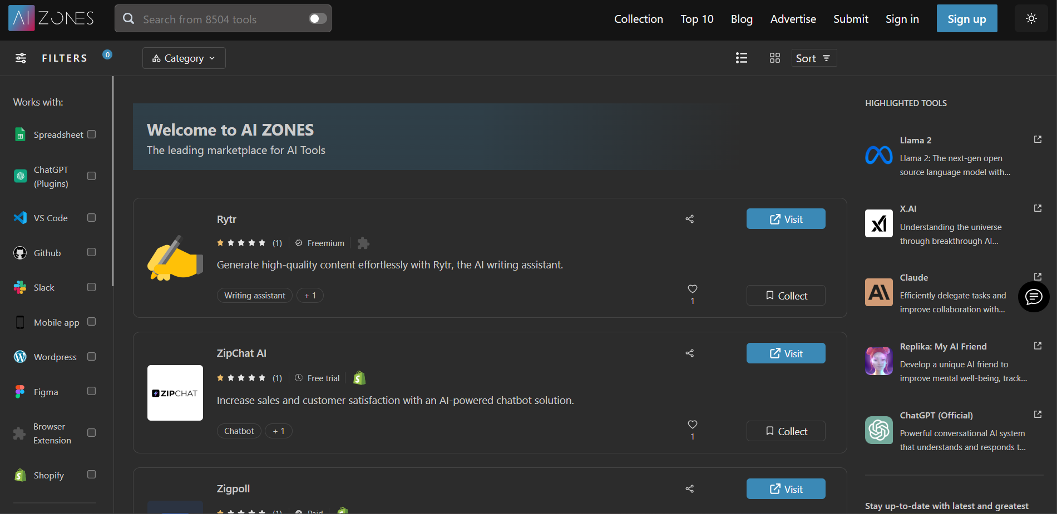Expand Rytr's +1 more tags
The height and width of the screenshot is (514, 1057).
tap(310, 296)
